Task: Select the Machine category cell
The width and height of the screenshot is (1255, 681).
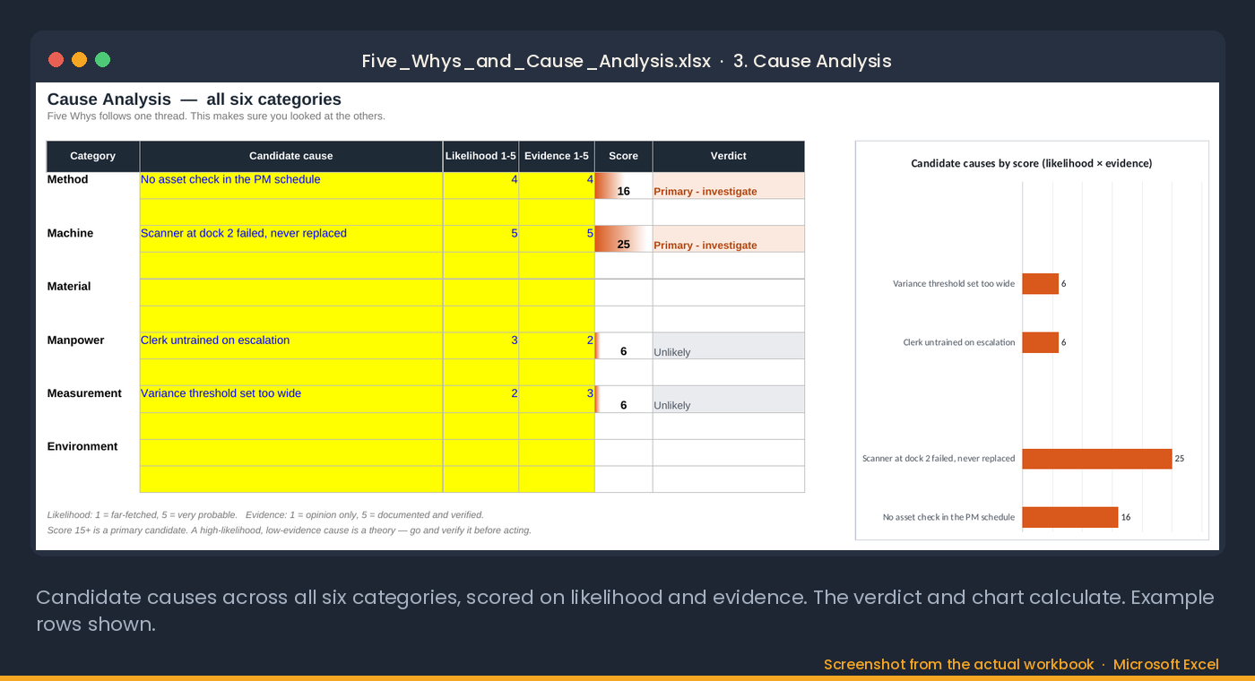Action: pyautogui.click(x=93, y=239)
